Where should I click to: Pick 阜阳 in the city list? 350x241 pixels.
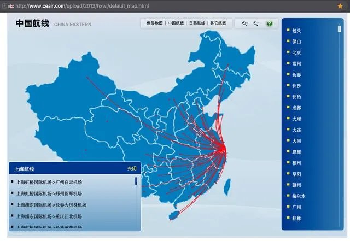tap(296, 174)
